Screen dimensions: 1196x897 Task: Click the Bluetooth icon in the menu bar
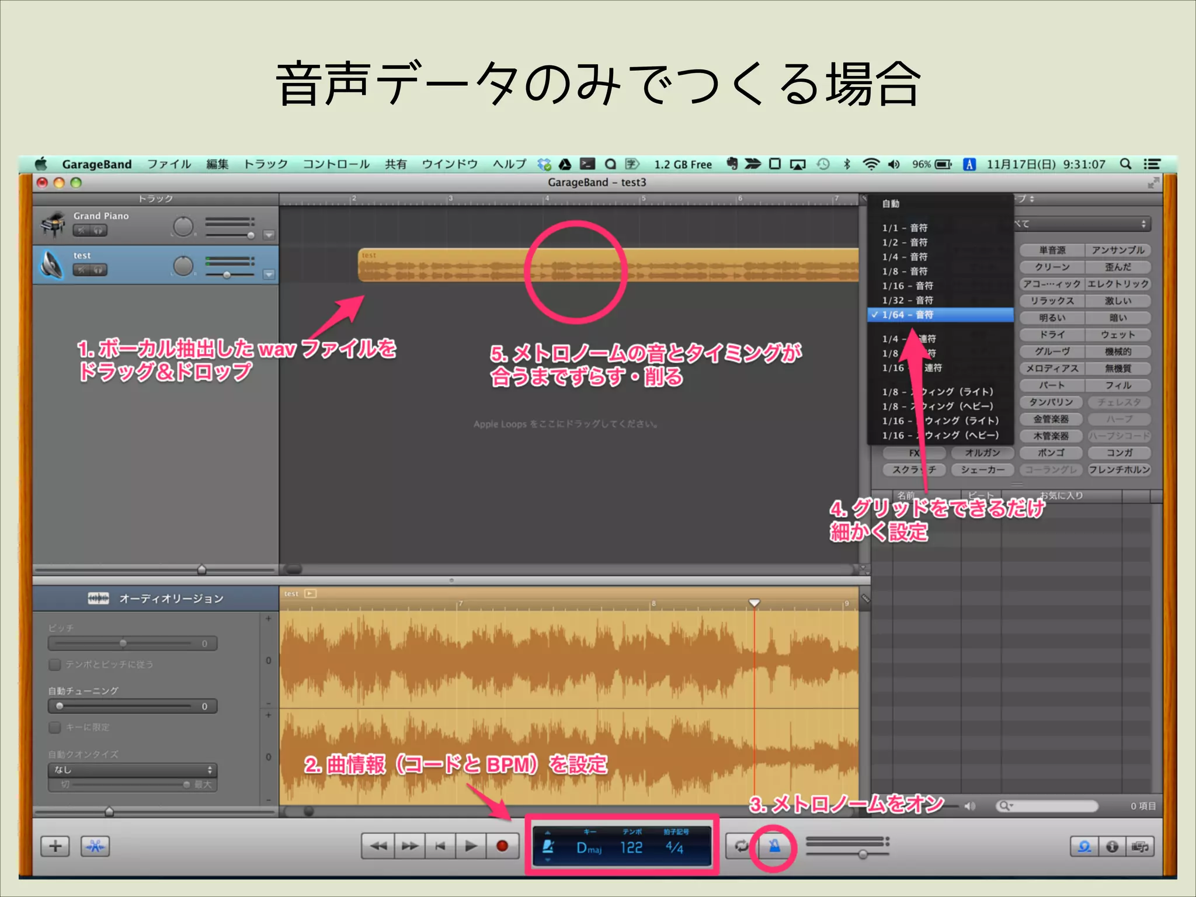click(847, 164)
